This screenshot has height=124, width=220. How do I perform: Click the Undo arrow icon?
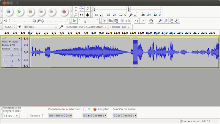click(136, 21)
